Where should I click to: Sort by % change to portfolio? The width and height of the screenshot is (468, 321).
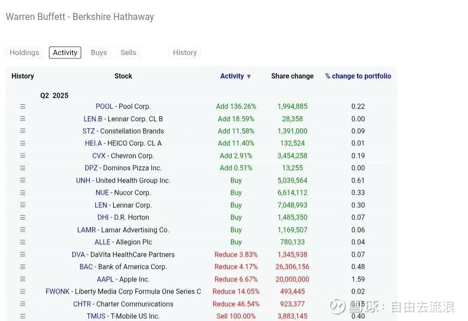coord(358,76)
